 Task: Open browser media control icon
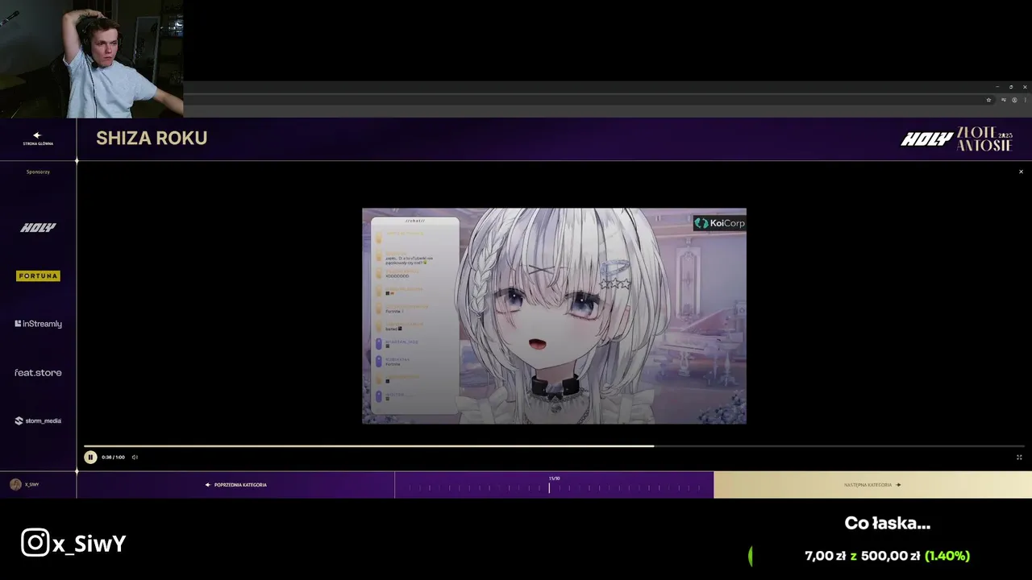tap(1004, 100)
